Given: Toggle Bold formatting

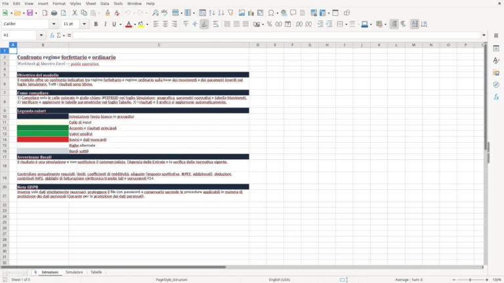Looking at the screenshot, I should click(96, 24).
